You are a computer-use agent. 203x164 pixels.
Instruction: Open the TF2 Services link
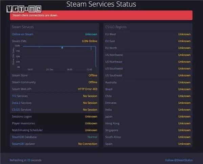pos(20,96)
